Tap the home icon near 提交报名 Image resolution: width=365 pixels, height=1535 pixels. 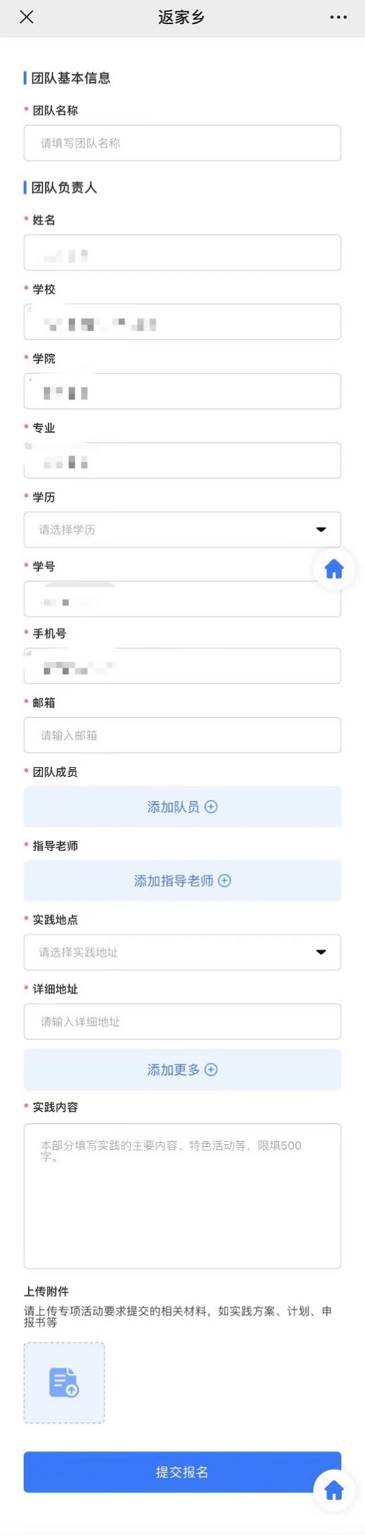[334, 1490]
